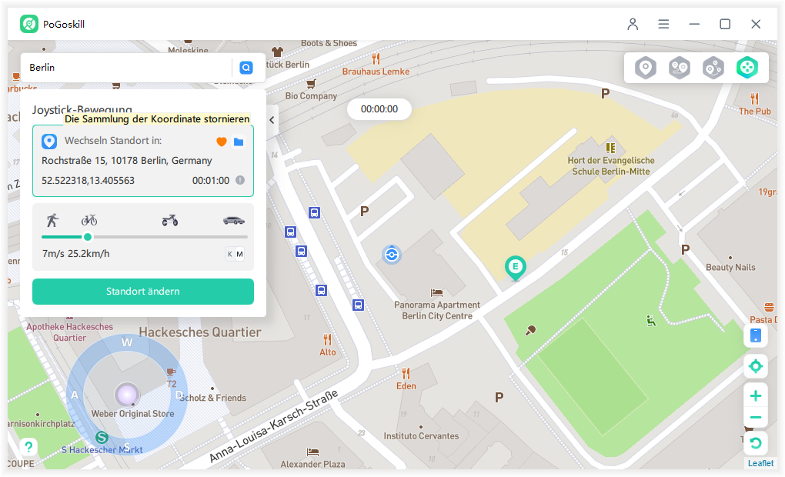This screenshot has width=785, height=477.
Task: Collapse the side panel with the left chevron
Action: tap(272, 120)
